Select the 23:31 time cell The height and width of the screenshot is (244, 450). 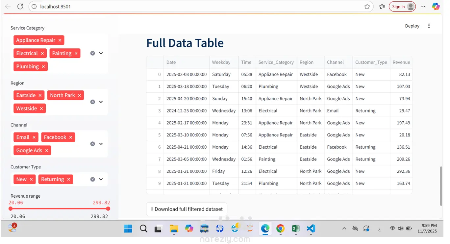[247, 123]
